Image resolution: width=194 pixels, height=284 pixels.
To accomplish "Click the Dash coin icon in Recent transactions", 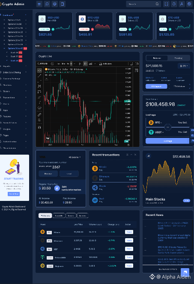I will [95, 200].
